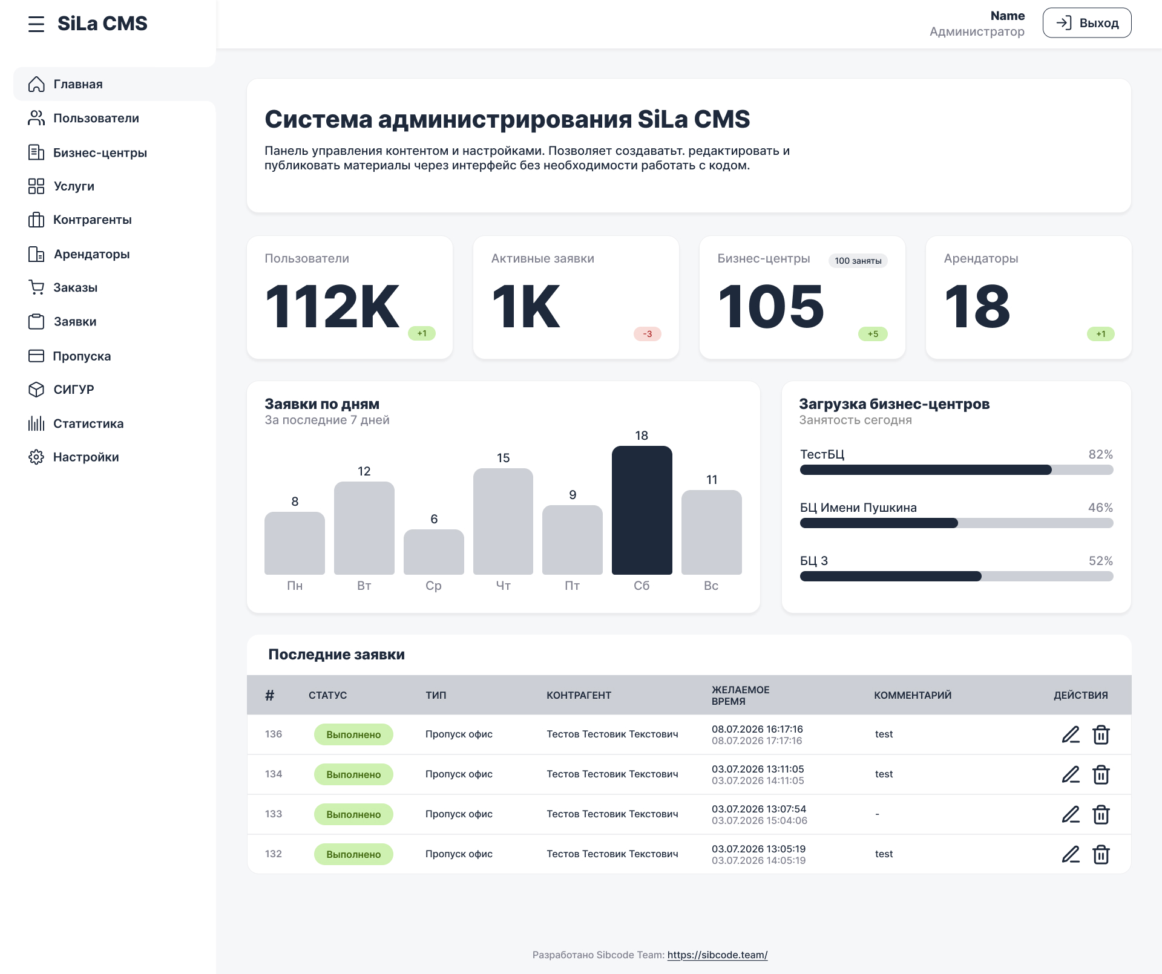This screenshot has width=1162, height=974.
Task: Open the Главная menu item
Action: (114, 84)
